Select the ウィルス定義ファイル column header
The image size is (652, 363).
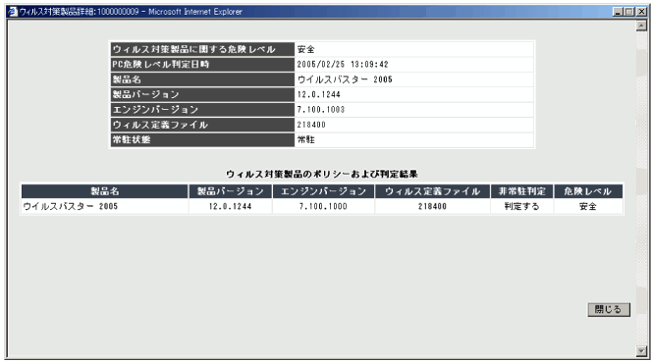pyautogui.click(x=432, y=191)
